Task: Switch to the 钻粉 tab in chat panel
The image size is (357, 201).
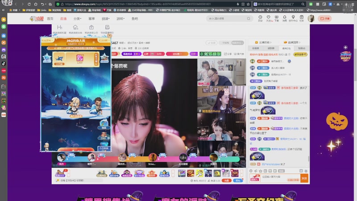Action: [302, 48]
